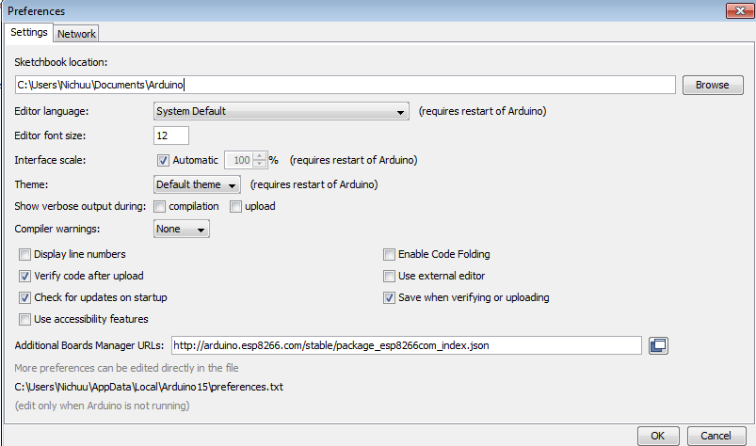Open the Compiler warnings dropdown
The height and width of the screenshot is (446, 756).
(x=182, y=229)
